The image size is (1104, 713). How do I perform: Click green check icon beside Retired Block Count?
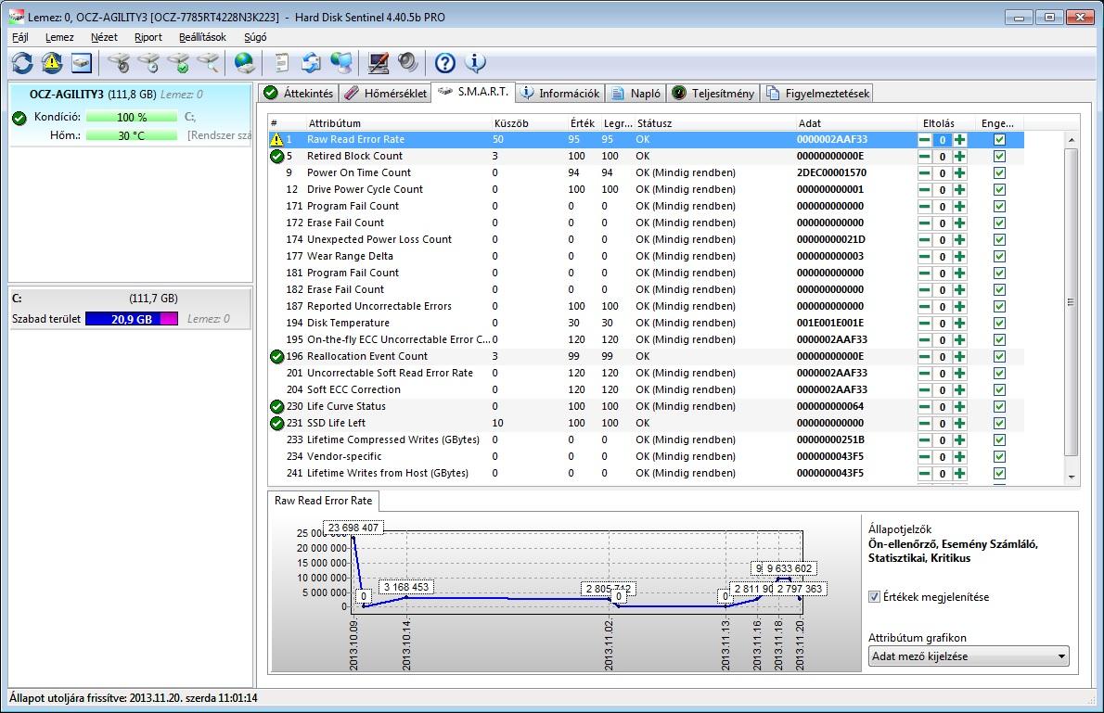[276, 157]
